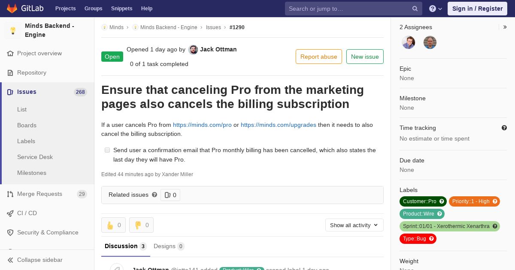Image resolution: width=515 pixels, height=270 pixels.
Task: Open the minds.com/upgrades link
Action: (279, 125)
